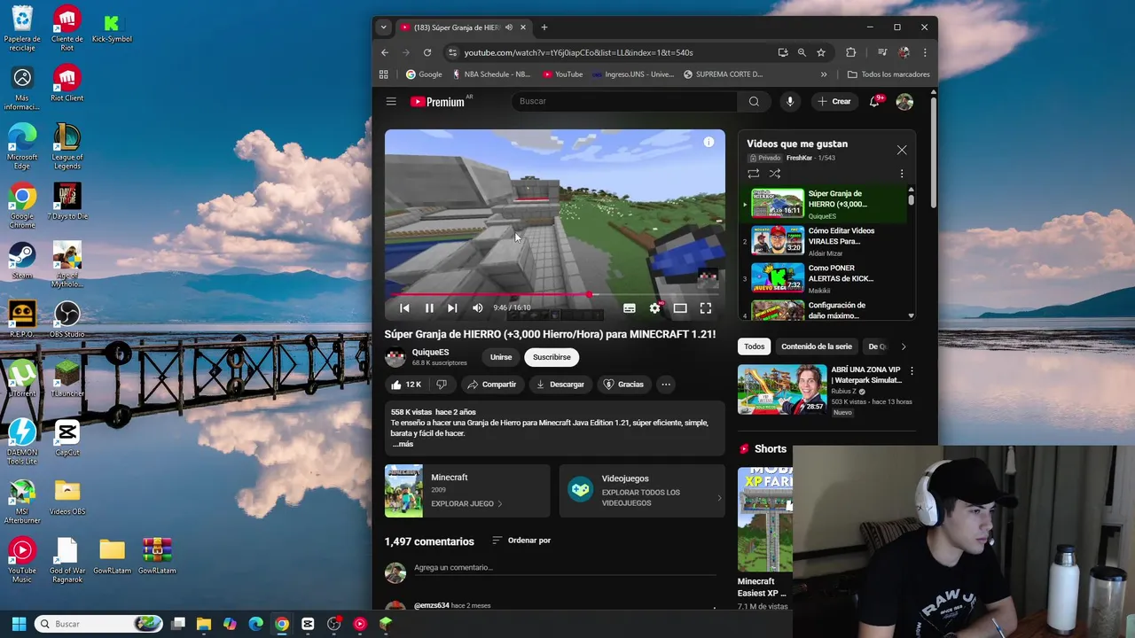Open the QuiqueES channel avatar
The image size is (1135, 638).
[x=395, y=357]
